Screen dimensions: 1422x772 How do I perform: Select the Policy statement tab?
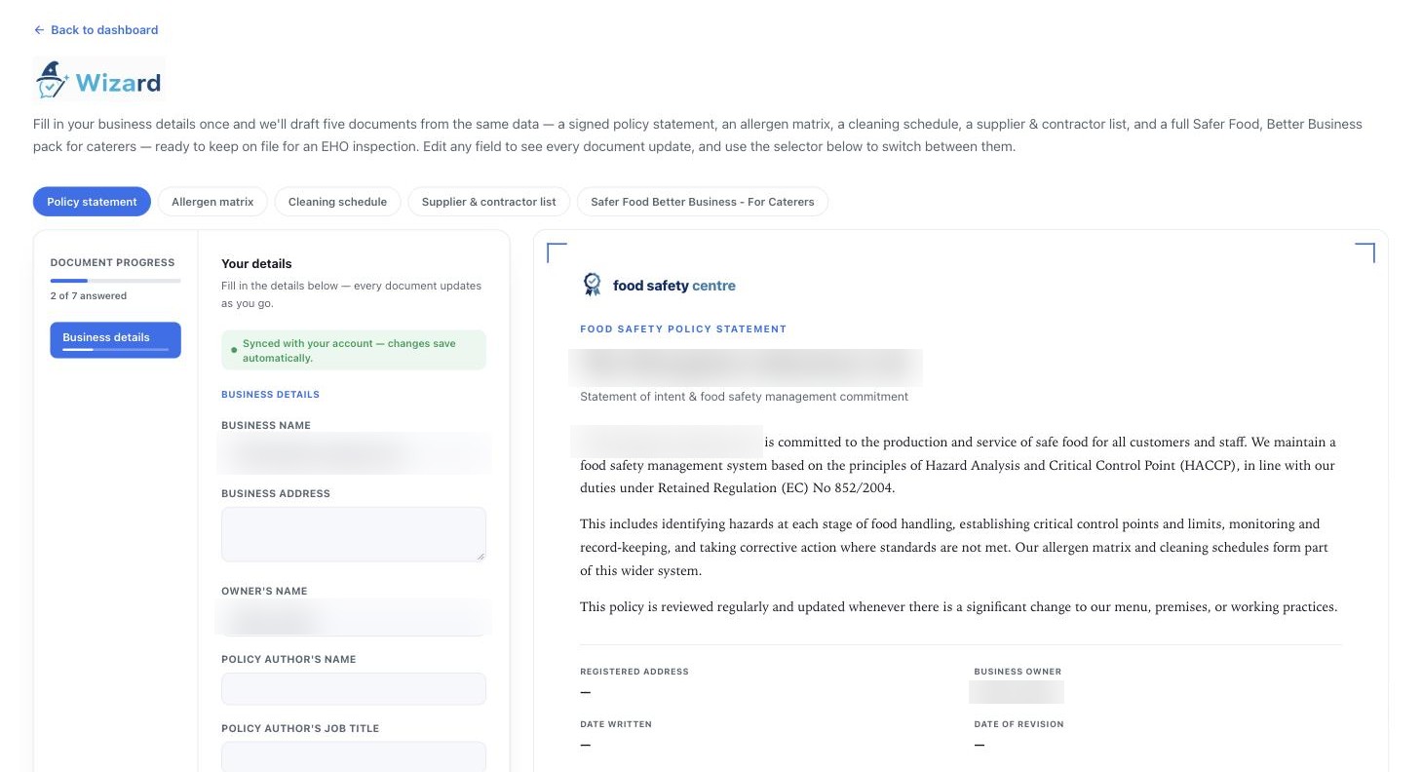point(92,202)
